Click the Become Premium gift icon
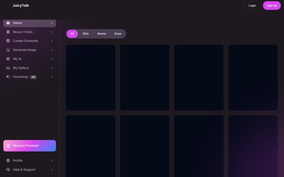Image resolution: width=284 pixels, height=177 pixels. (8, 146)
